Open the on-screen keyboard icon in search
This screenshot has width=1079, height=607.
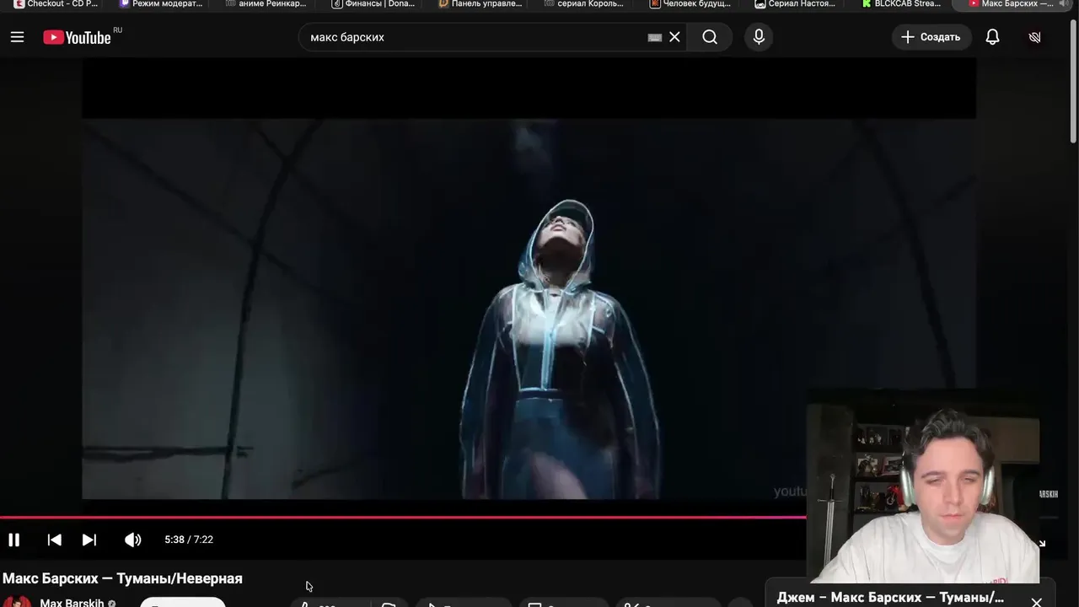point(654,37)
